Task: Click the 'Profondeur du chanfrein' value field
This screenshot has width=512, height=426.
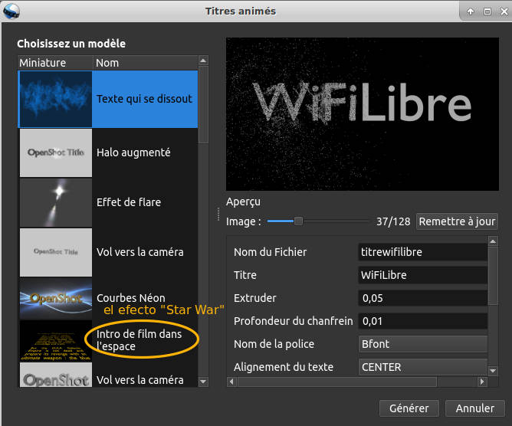Action: 423,321
